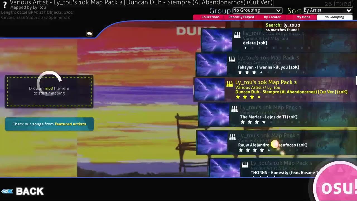
Task: Open the Group dropdown showing No Grouping
Action: click(257, 10)
